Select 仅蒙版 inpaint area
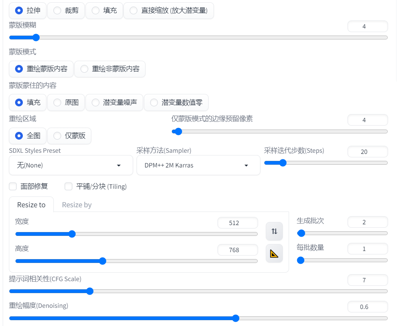Image resolution: width=397 pixels, height=326 pixels. (x=69, y=136)
